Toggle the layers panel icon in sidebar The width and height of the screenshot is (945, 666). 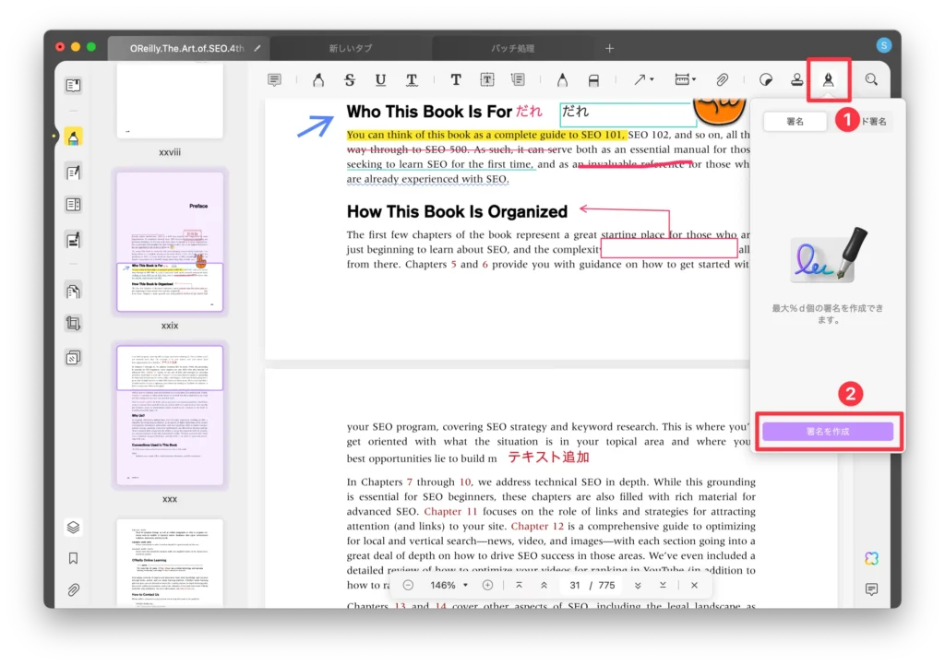tap(73, 528)
